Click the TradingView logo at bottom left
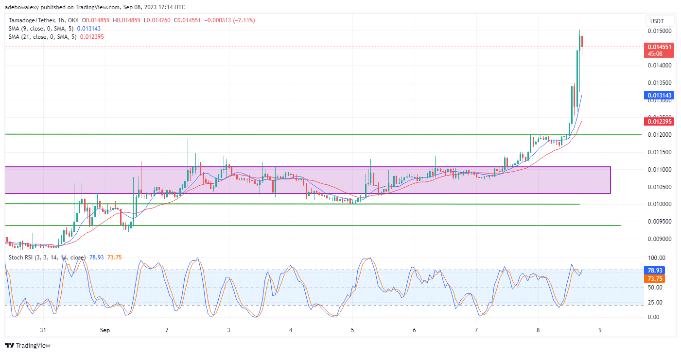 (x=28, y=346)
